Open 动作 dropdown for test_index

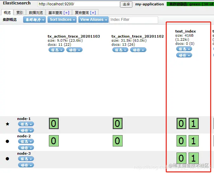pyautogui.click(x=184, y=55)
